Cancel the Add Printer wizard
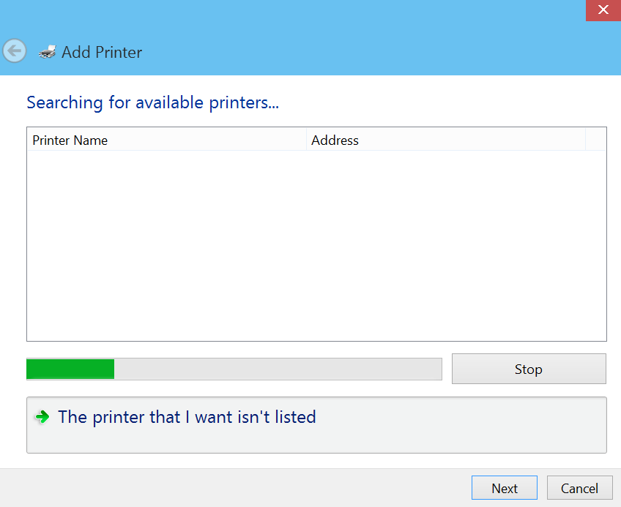This screenshot has height=507, width=621. (x=579, y=487)
